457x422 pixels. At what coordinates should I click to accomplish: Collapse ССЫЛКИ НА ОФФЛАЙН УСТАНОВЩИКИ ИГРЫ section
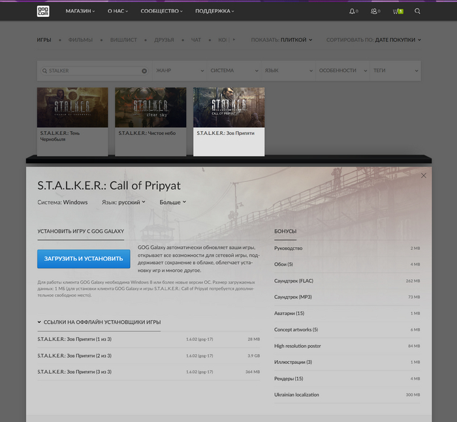point(99,322)
